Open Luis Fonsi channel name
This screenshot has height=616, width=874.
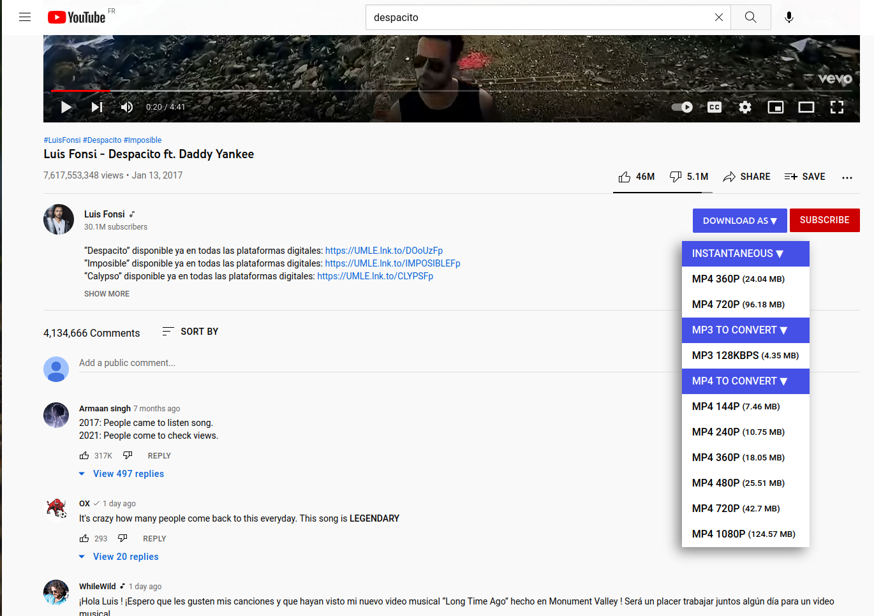pyautogui.click(x=105, y=214)
